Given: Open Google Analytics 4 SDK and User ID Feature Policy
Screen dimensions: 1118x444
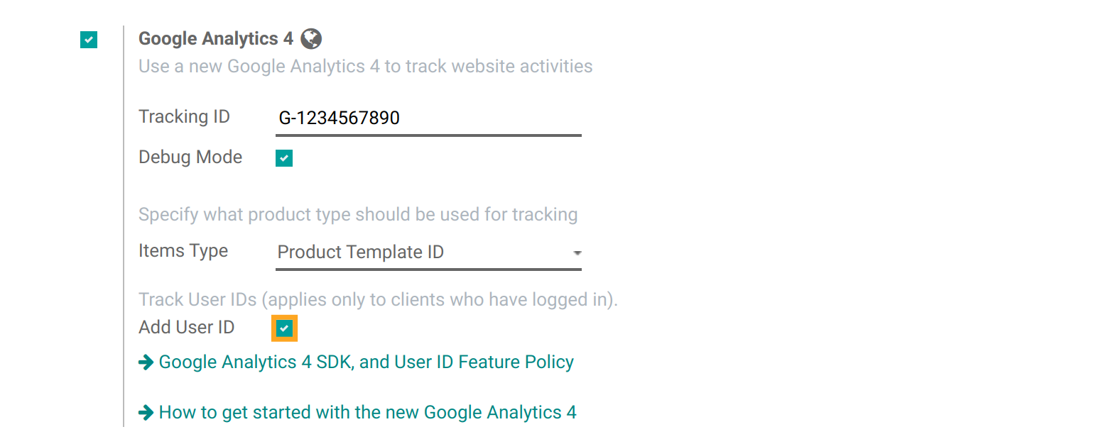Looking at the screenshot, I should [x=366, y=362].
